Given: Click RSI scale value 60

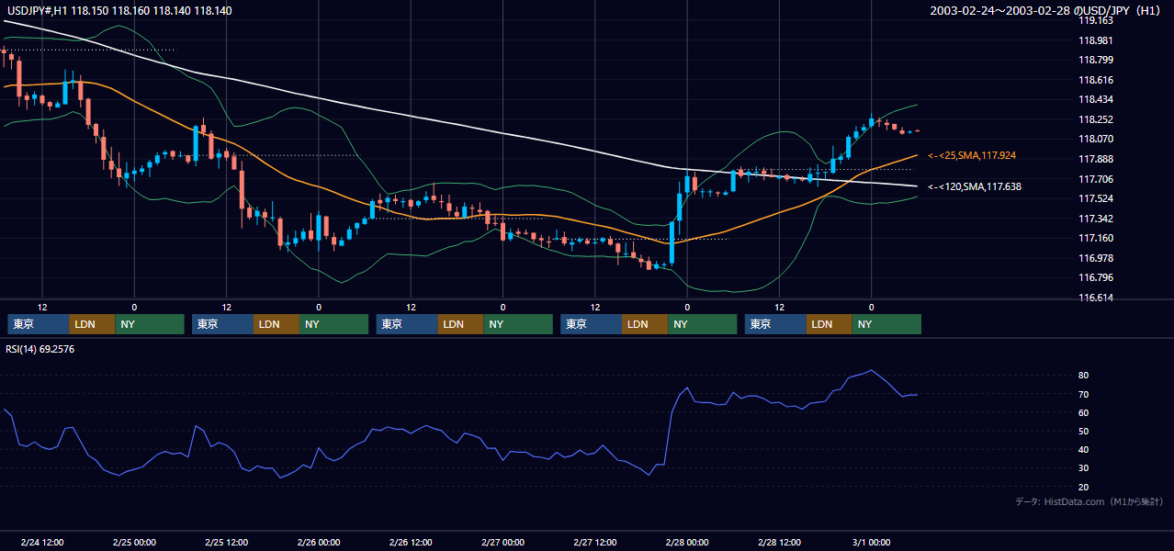Looking at the screenshot, I should point(1084,412).
